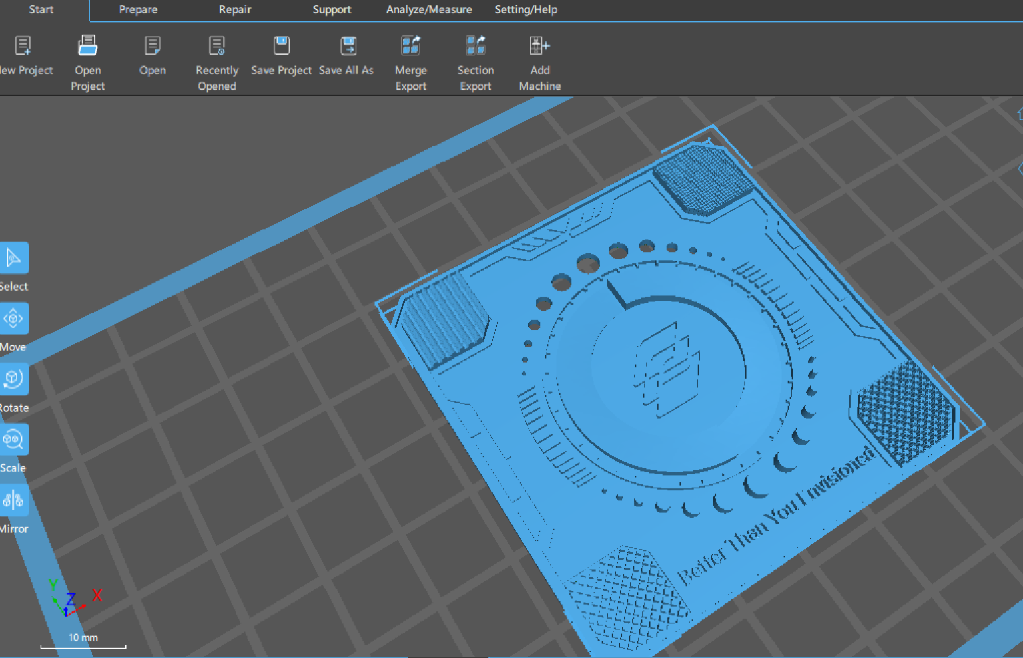The image size is (1023, 658).
Task: Activate the Select tool in left sidebar
Action: (x=13, y=258)
